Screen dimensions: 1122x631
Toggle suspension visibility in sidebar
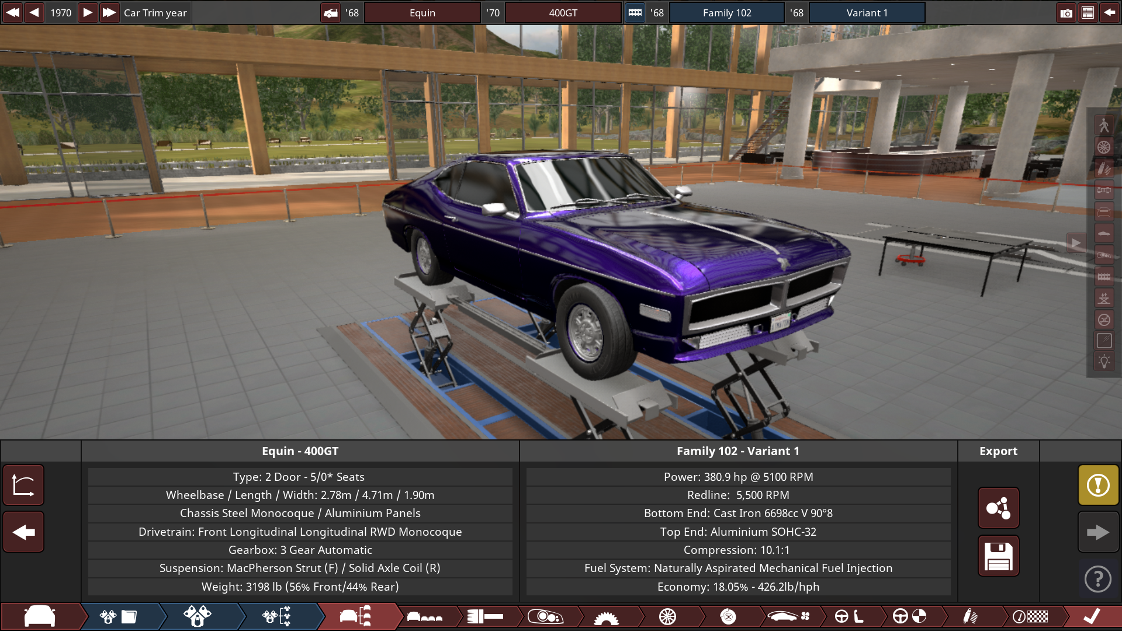click(1104, 168)
